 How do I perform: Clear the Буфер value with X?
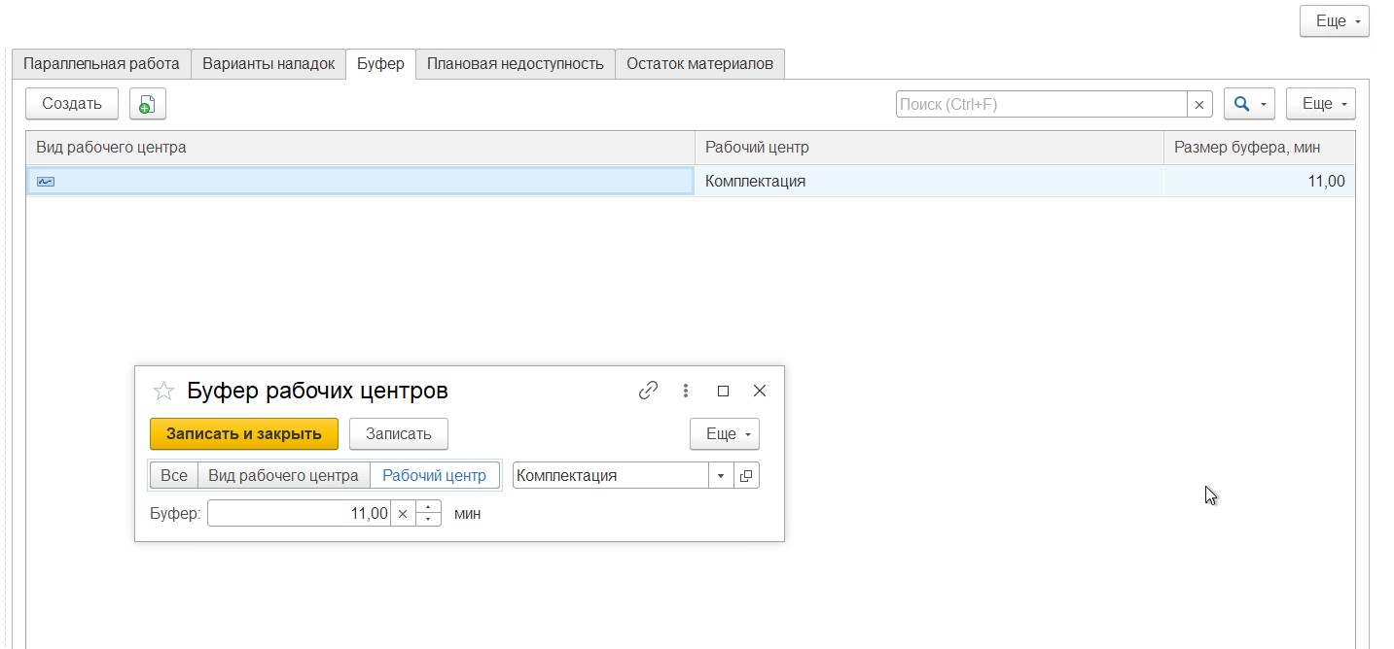pyautogui.click(x=403, y=513)
